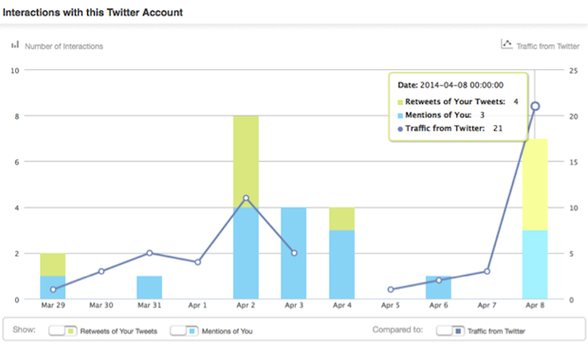Viewport: 588px width, 345px height.
Task: Click the Mar 29 green retweets bar segment
Action: (x=53, y=264)
